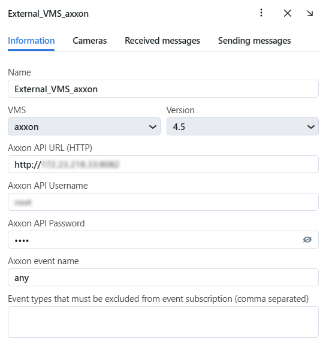Image resolution: width=332 pixels, height=348 pixels.
Task: Click the Version dropdown chevron arrow
Action: point(311,127)
